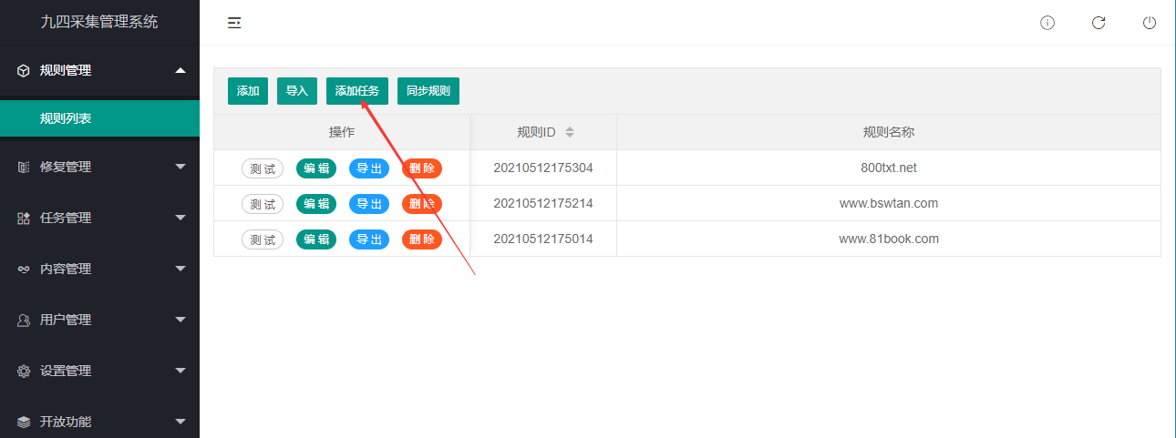Expand the 内容管理 dropdown arrow
The width and height of the screenshot is (1176, 438).
click(181, 269)
